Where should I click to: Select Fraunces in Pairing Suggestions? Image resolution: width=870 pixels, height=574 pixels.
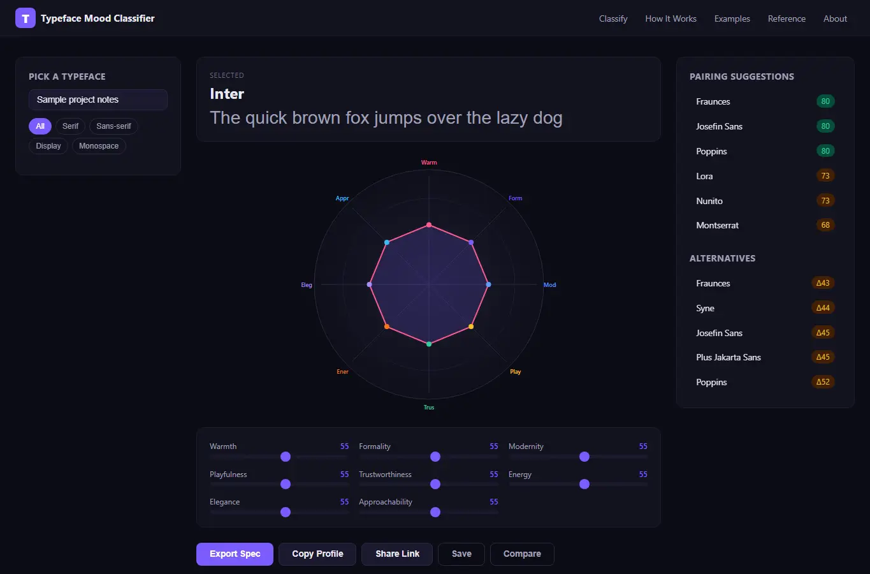pos(765,101)
